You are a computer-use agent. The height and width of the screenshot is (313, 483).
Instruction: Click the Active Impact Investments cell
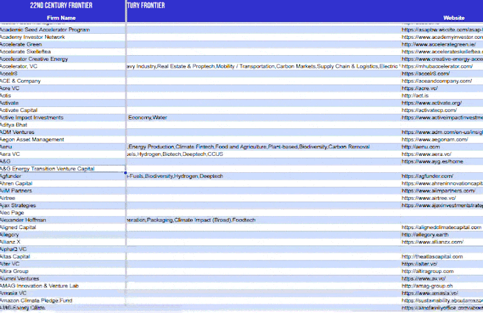[x=63, y=118]
